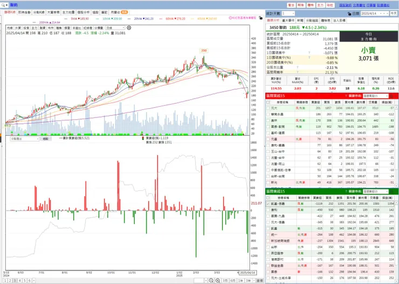Click the 財報 button at the top

click(x=301, y=5)
